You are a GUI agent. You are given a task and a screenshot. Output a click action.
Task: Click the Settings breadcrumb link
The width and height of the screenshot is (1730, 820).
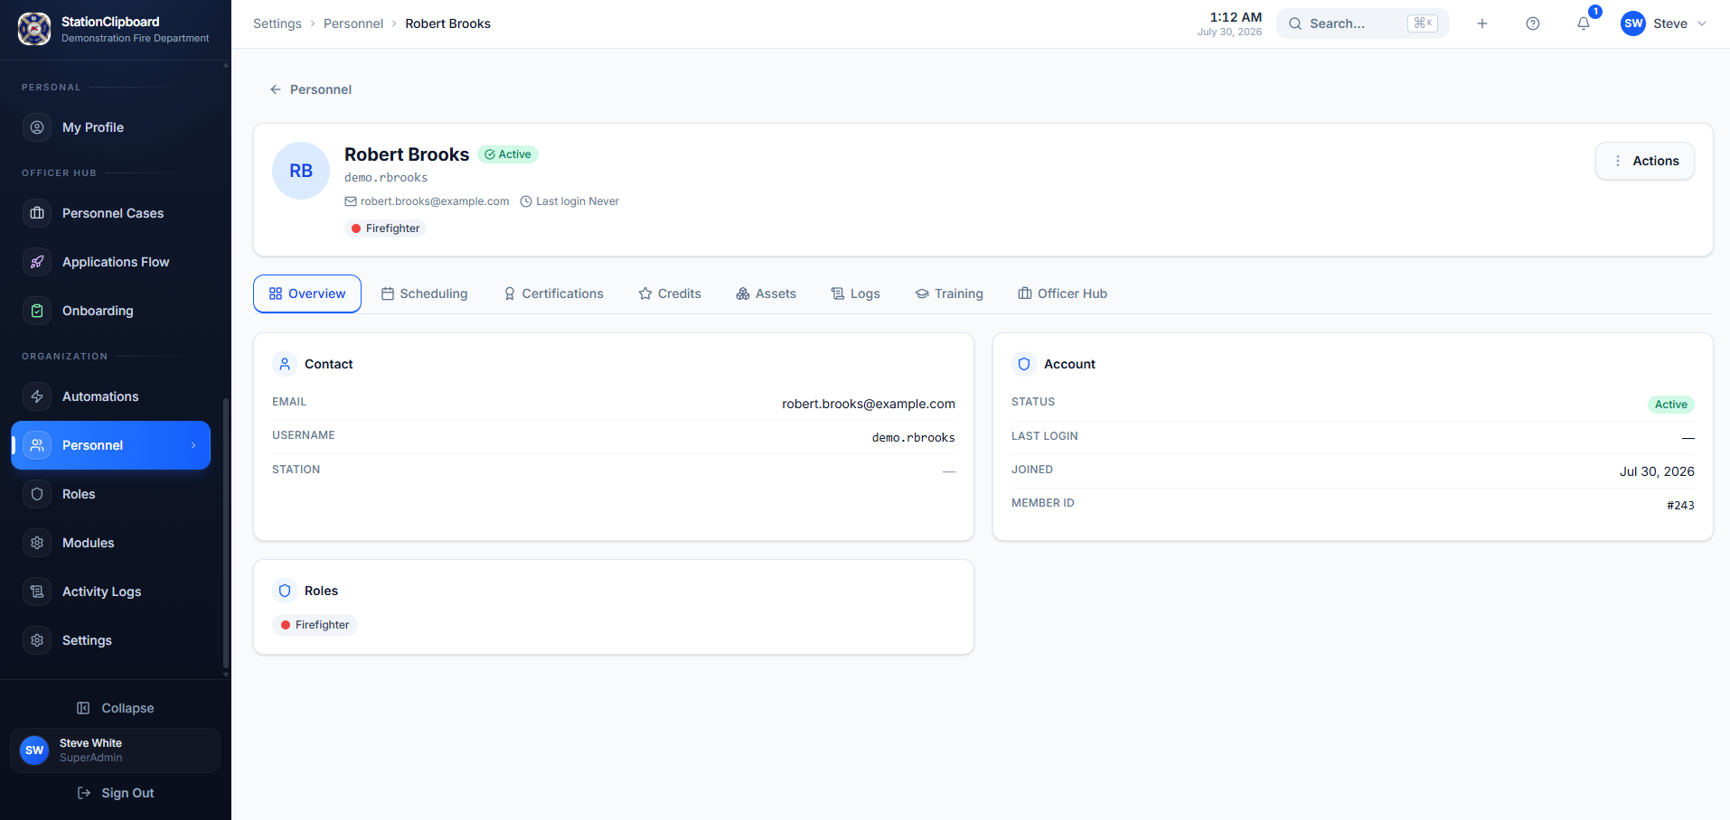click(x=277, y=23)
